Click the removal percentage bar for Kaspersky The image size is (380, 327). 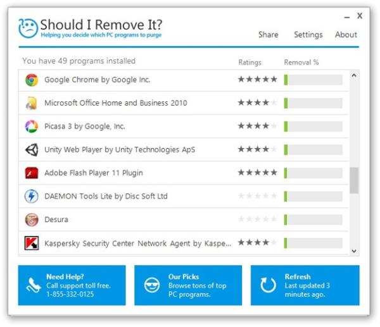[313, 243]
